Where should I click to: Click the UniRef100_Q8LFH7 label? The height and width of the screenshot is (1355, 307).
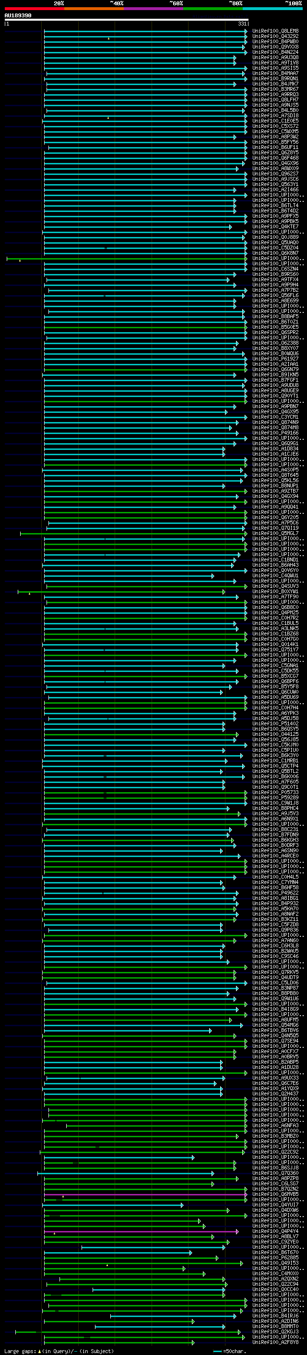(275, 99)
